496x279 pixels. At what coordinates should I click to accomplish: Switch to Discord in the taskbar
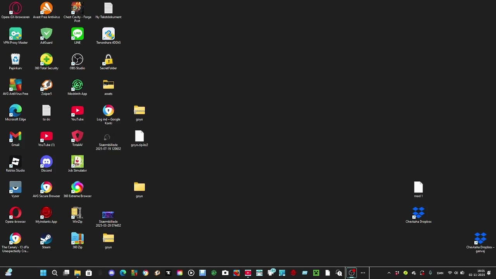[x=112, y=273]
